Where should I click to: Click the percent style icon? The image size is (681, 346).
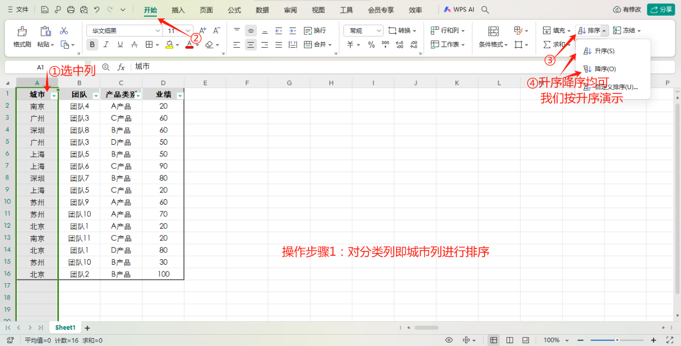tap(371, 44)
